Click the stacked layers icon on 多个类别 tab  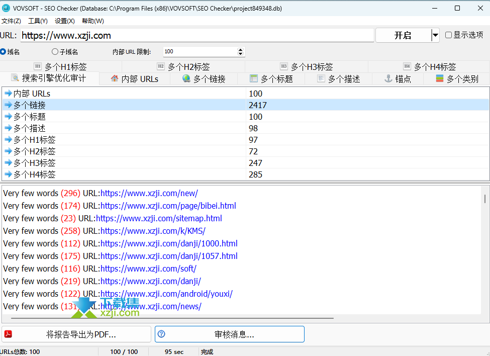(440, 78)
